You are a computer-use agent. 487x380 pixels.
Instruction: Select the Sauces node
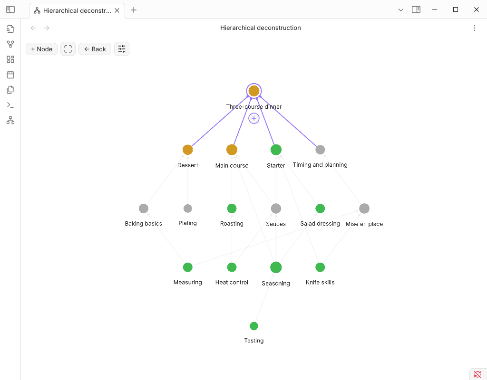pos(276,209)
